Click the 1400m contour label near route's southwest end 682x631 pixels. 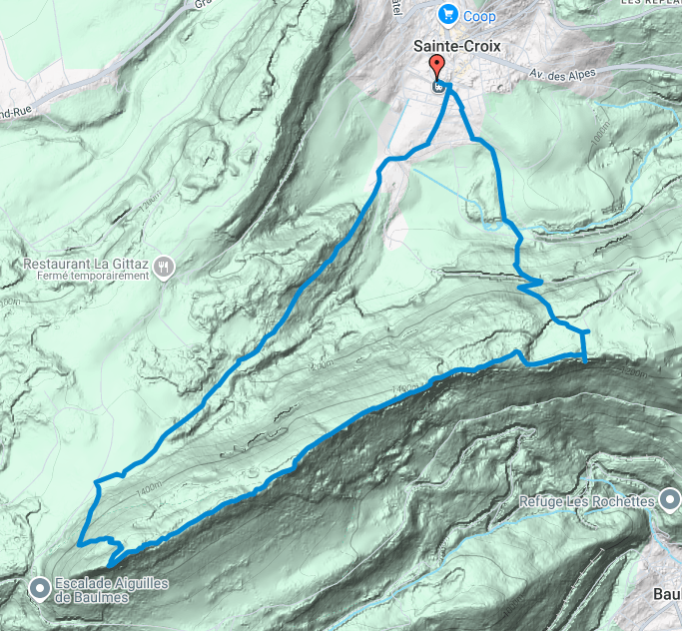[x=149, y=489]
